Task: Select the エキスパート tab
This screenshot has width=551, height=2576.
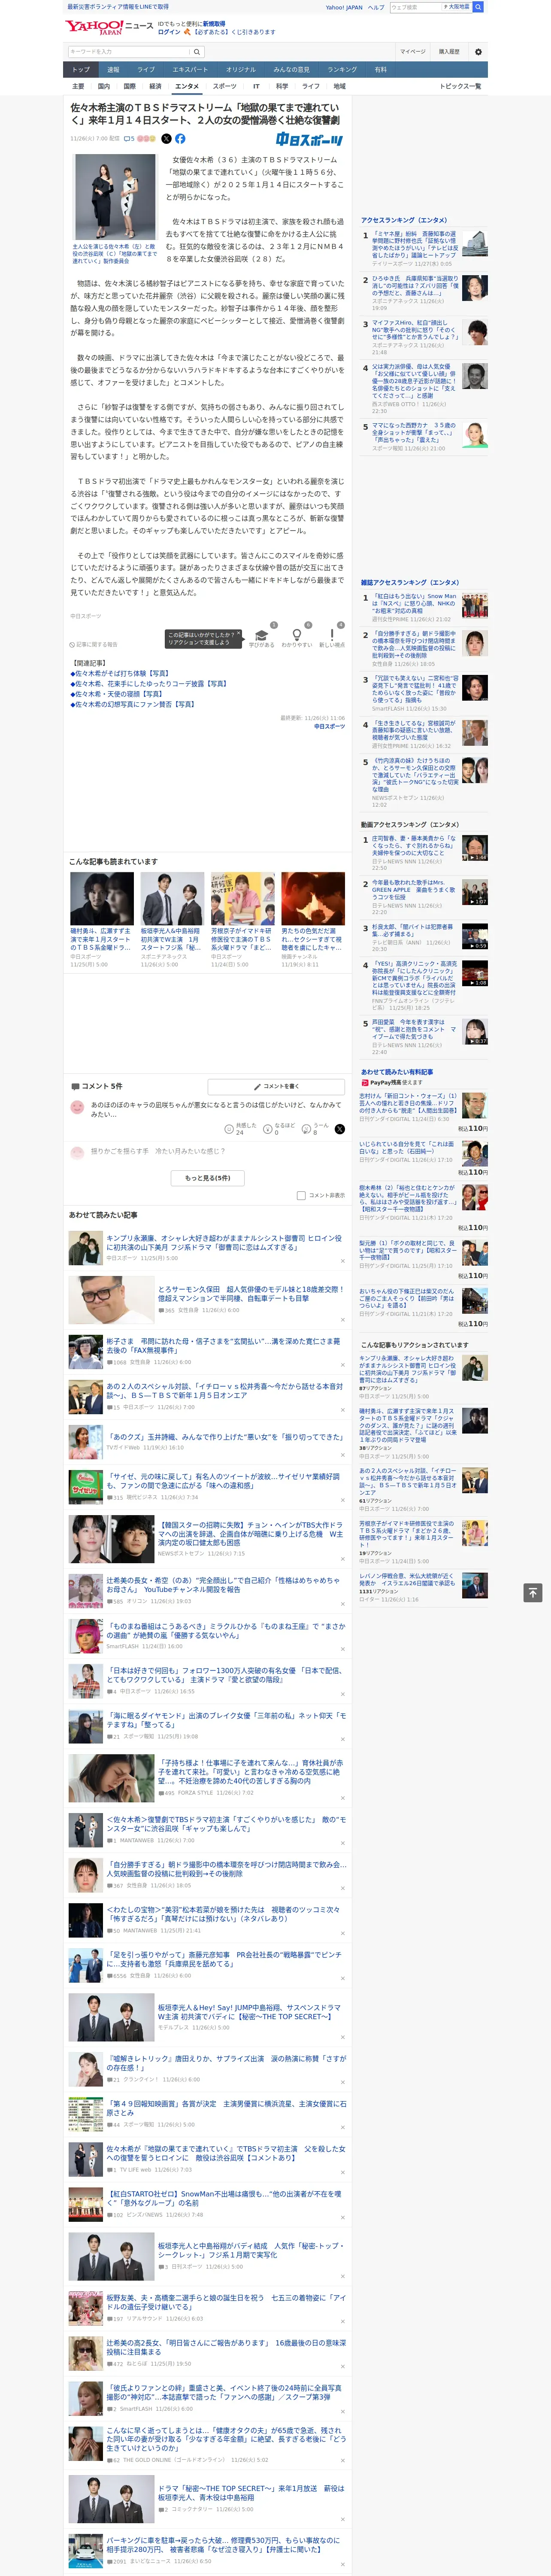Action: pyautogui.click(x=190, y=69)
